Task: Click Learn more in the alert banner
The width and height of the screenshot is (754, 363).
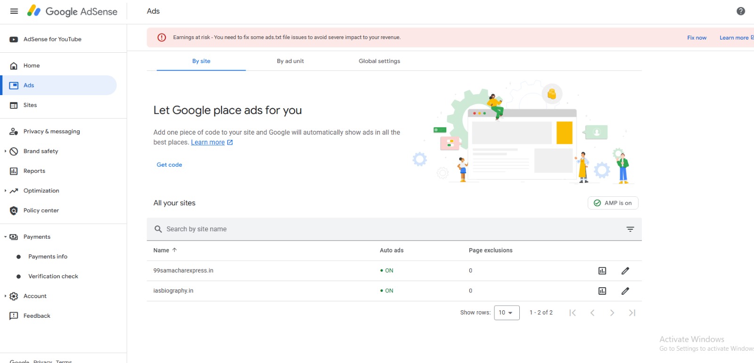Action: point(736,38)
